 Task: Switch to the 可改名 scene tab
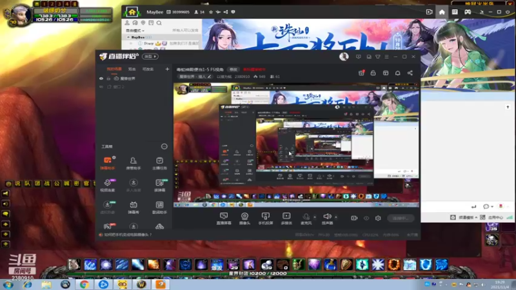148,69
